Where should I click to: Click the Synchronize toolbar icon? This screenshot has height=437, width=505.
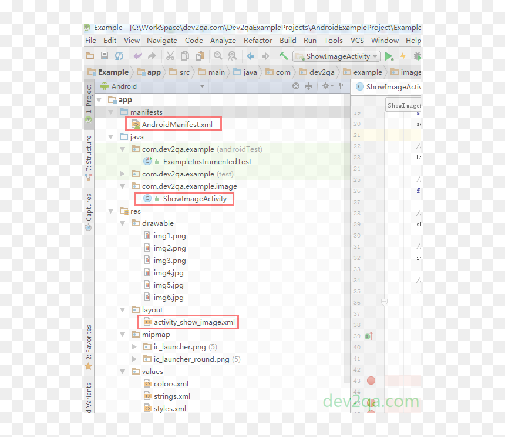119,56
